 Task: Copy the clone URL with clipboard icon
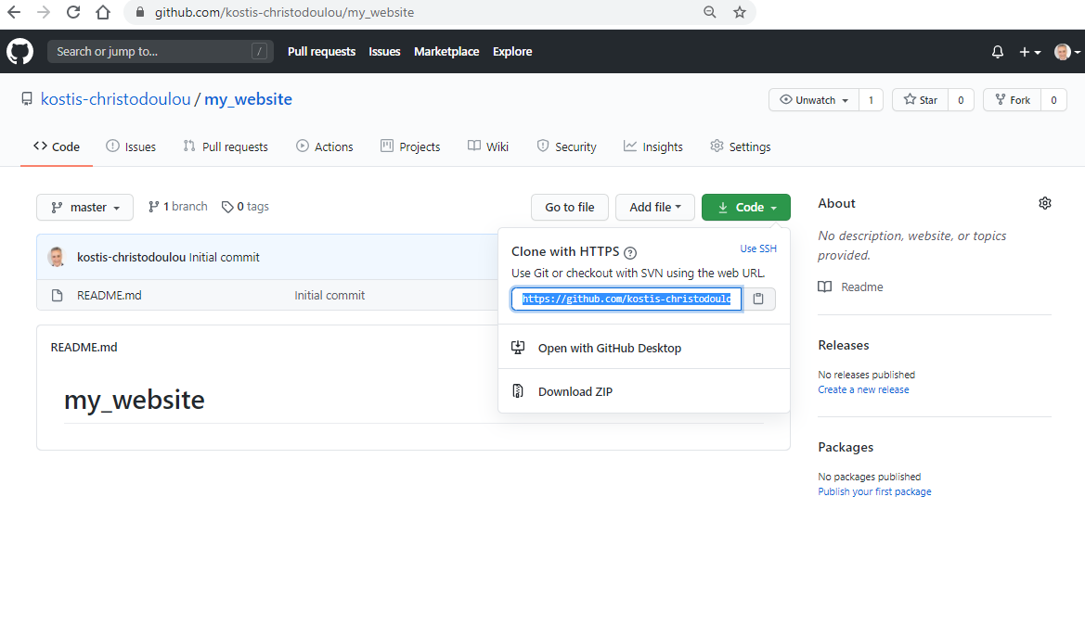(x=758, y=299)
